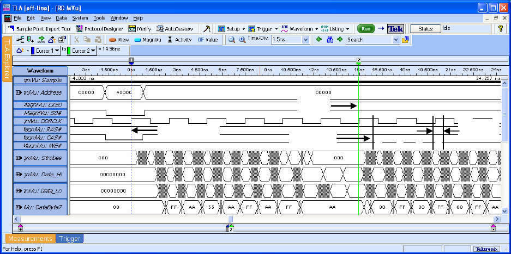Toggle the Value readout button
The width and height of the screenshot is (511, 254).
(208, 40)
